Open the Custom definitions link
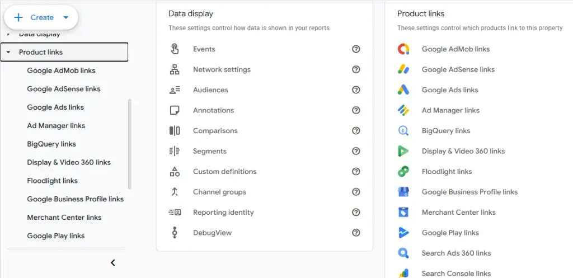The image size is (573, 278). (225, 172)
